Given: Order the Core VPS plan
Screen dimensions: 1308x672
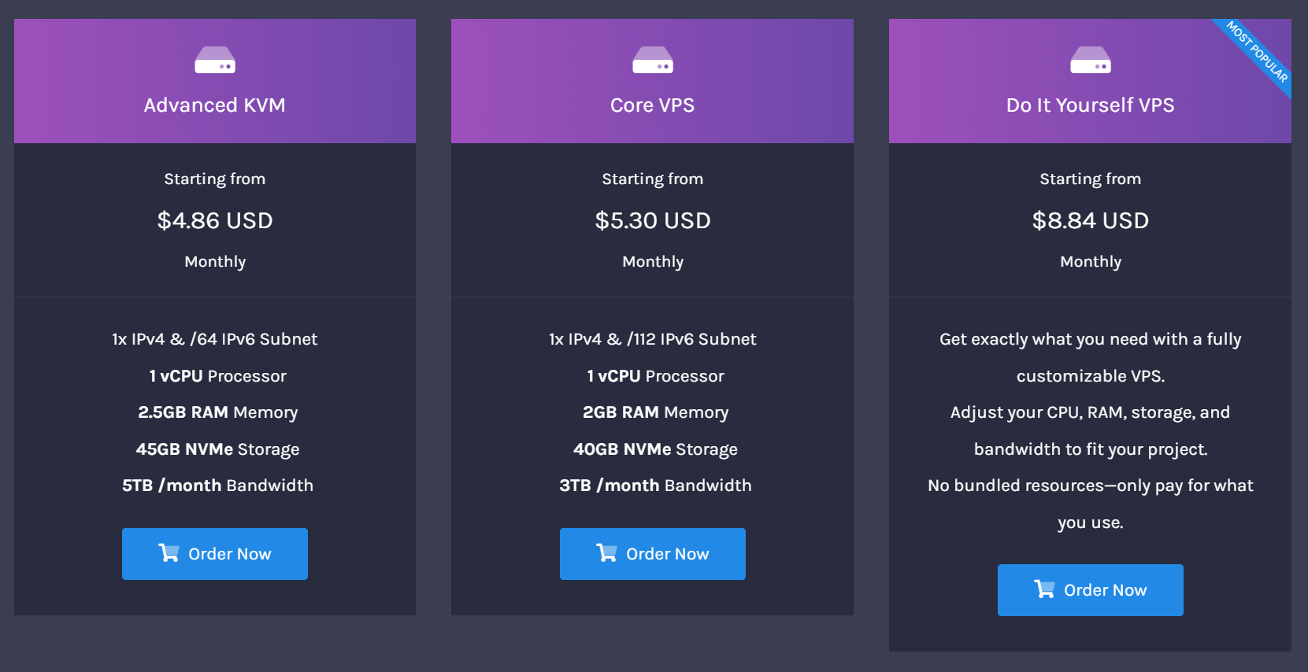Looking at the screenshot, I should 653,554.
